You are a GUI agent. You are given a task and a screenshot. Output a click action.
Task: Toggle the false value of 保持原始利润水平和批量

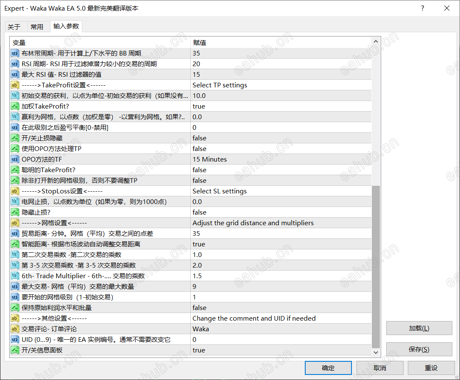pos(281,308)
